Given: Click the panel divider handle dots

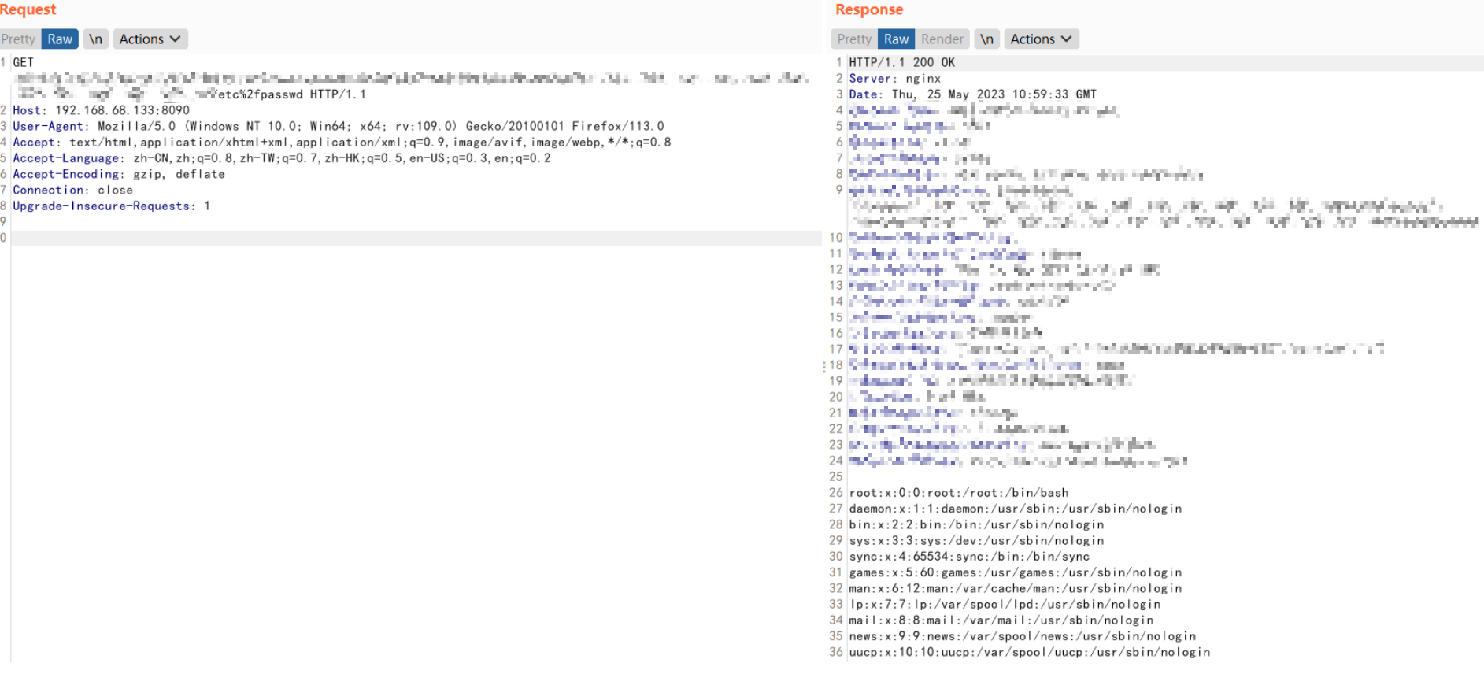Looking at the screenshot, I should point(823,366).
